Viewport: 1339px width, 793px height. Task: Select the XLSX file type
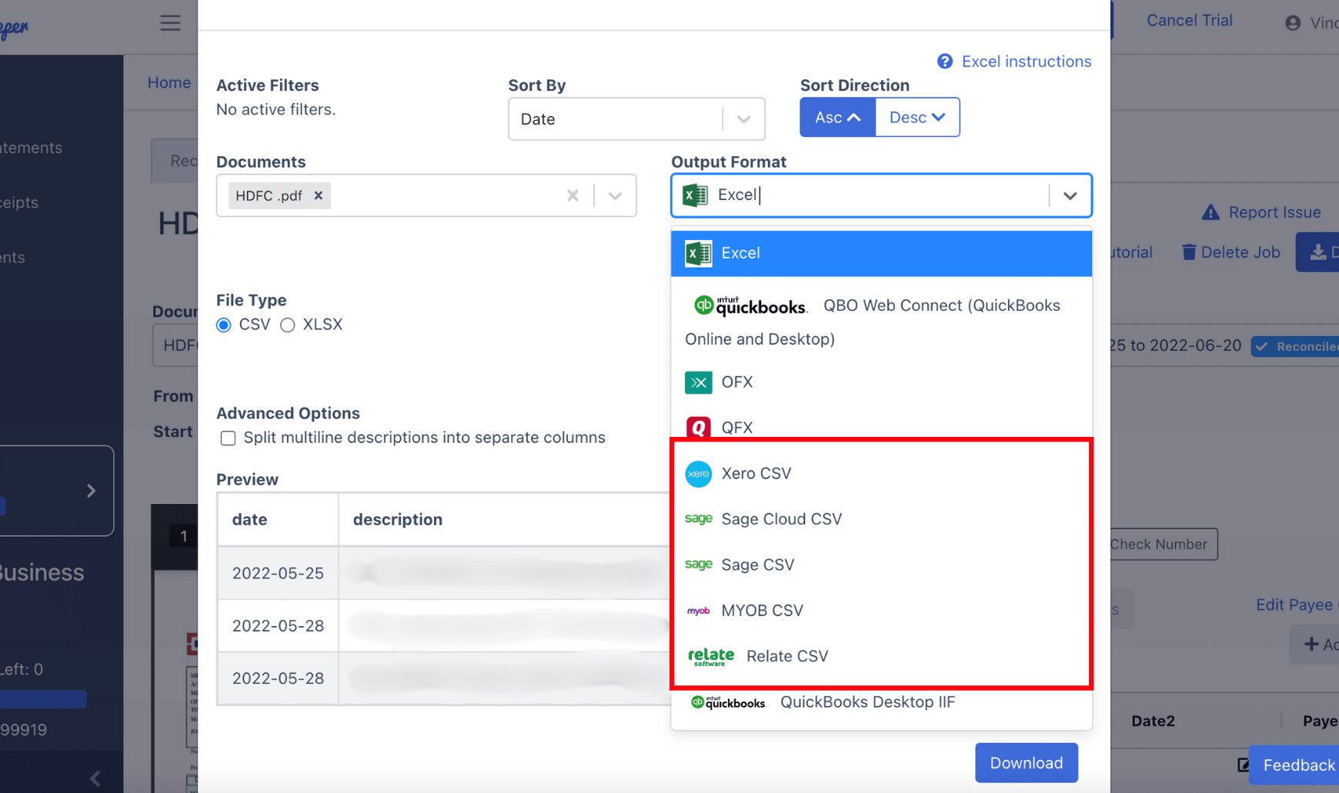pyautogui.click(x=288, y=325)
